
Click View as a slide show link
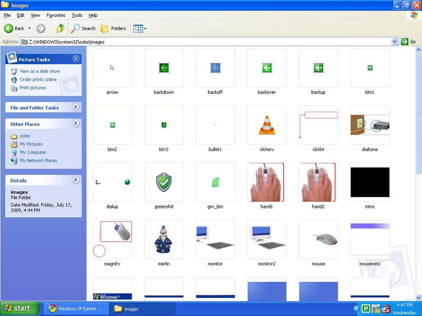pyautogui.click(x=40, y=71)
